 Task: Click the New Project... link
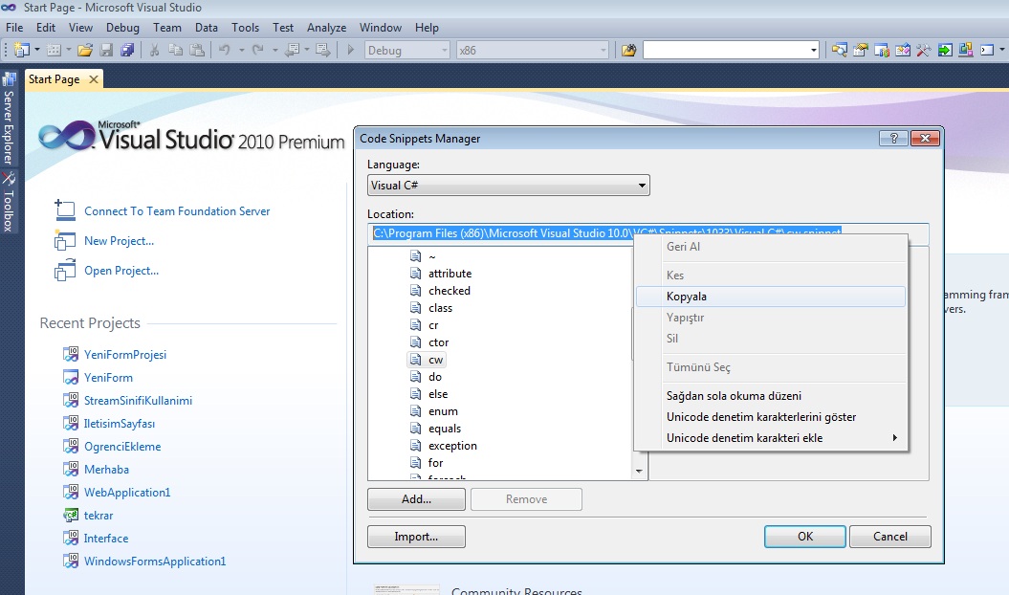119,241
